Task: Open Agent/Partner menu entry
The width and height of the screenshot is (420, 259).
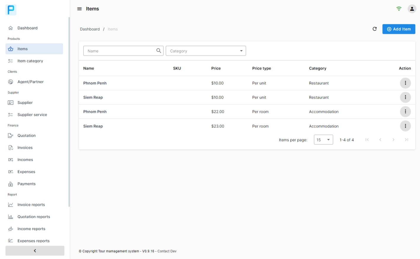Action: (x=34, y=82)
